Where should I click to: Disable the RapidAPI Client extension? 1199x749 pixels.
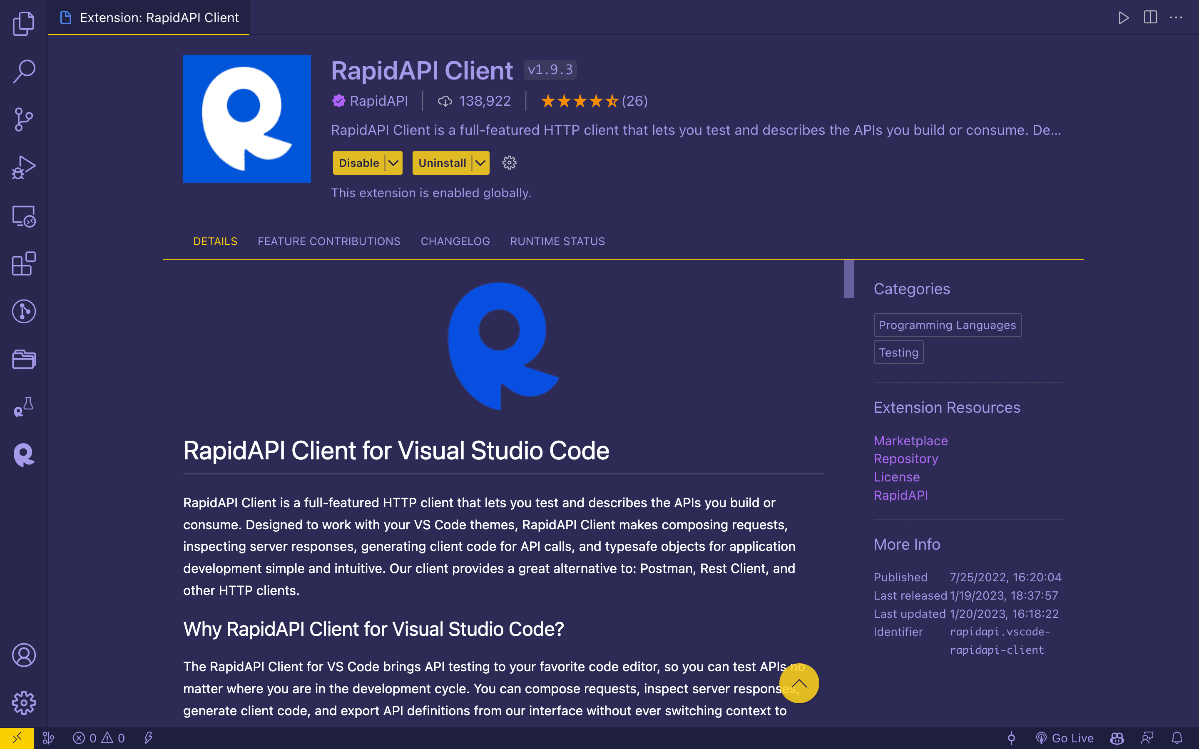[357, 163]
